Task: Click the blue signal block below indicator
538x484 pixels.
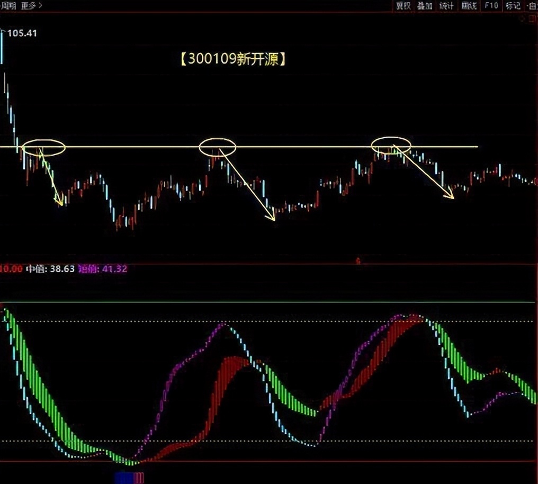Action: tap(124, 478)
